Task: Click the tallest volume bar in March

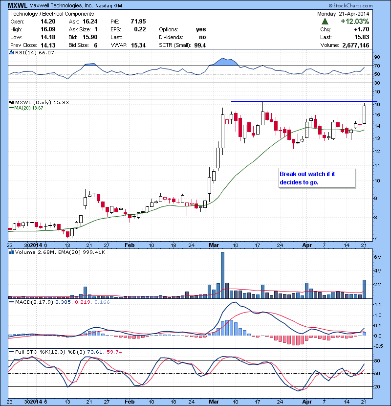Action: tap(222, 275)
